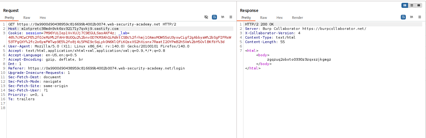Switch to Raw tab in Request
Screen dimensions: 426x138
point(27,18)
